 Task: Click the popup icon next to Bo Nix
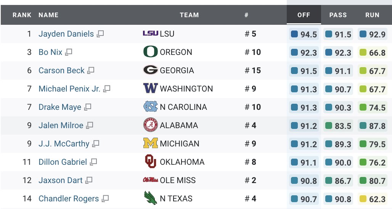coord(69,52)
